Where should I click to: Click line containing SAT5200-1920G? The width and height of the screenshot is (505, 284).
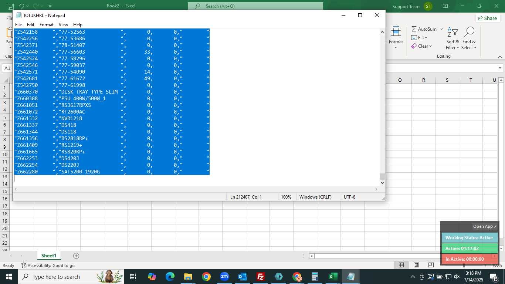point(112,172)
